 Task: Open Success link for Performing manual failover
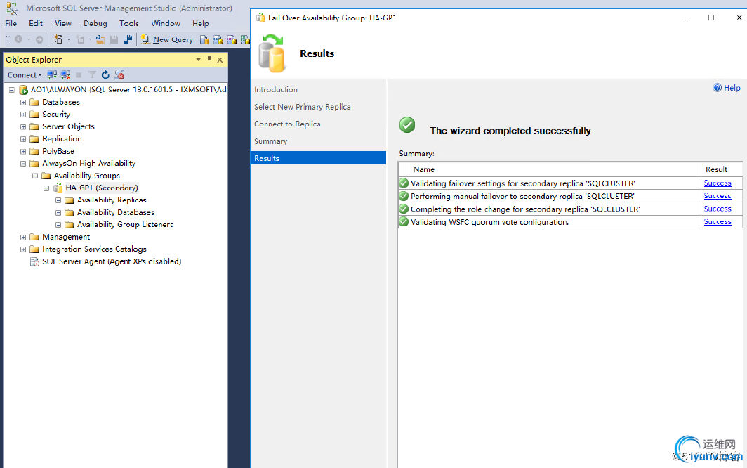718,196
